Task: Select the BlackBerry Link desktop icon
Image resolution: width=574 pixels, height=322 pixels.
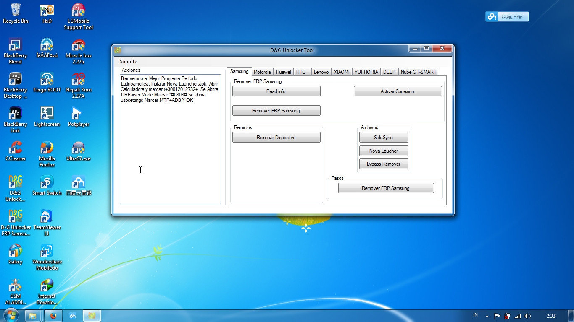Action: [16, 120]
